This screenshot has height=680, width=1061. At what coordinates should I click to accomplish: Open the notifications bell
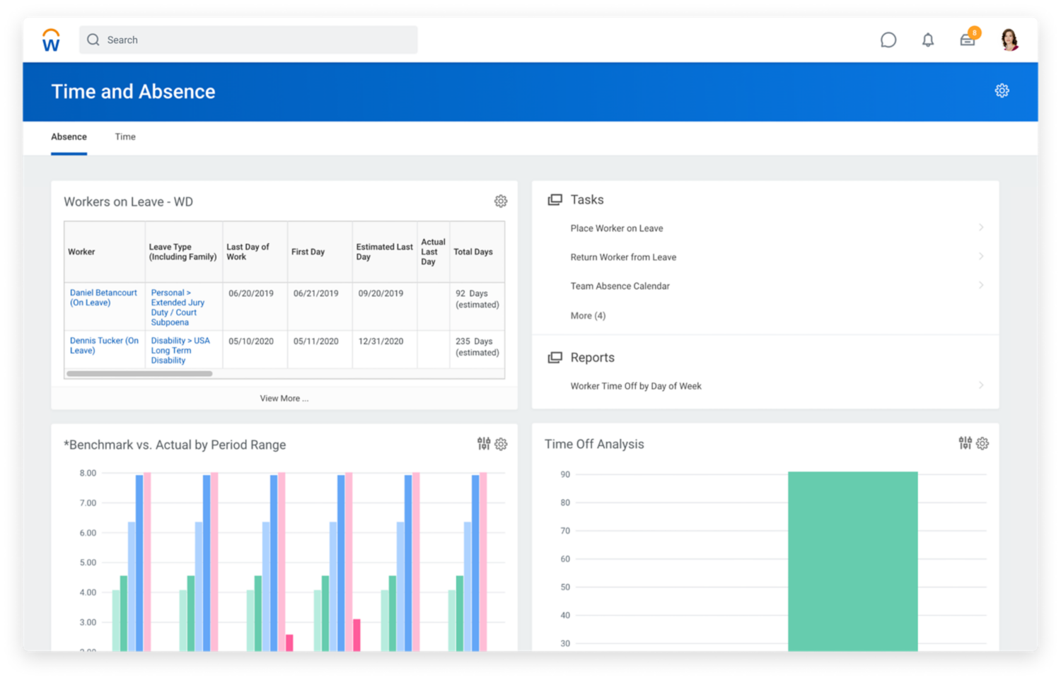[x=928, y=40]
